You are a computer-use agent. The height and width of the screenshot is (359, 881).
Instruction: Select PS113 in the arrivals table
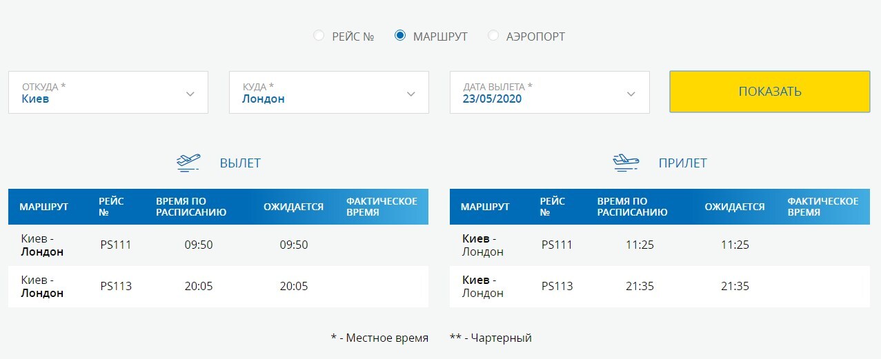(x=557, y=286)
